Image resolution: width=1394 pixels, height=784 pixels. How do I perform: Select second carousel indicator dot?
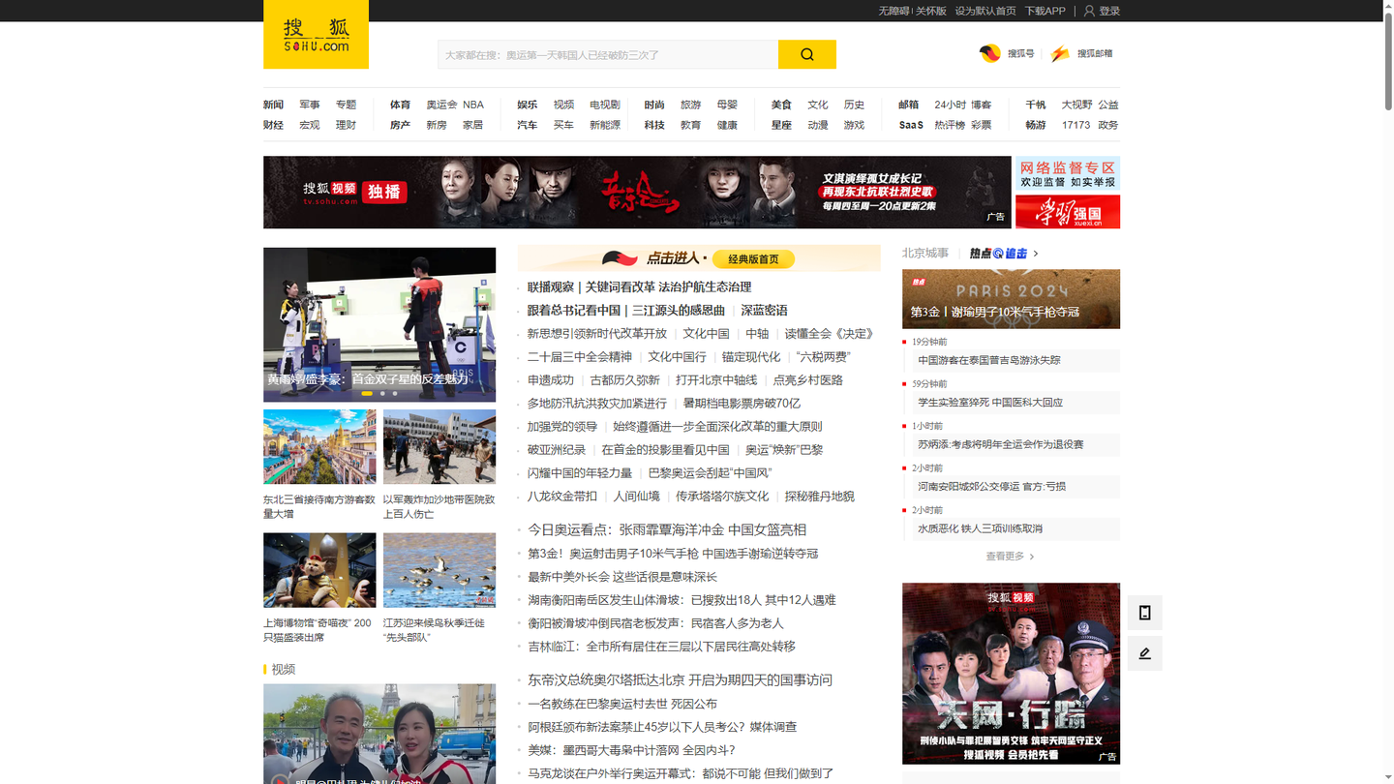tap(382, 393)
